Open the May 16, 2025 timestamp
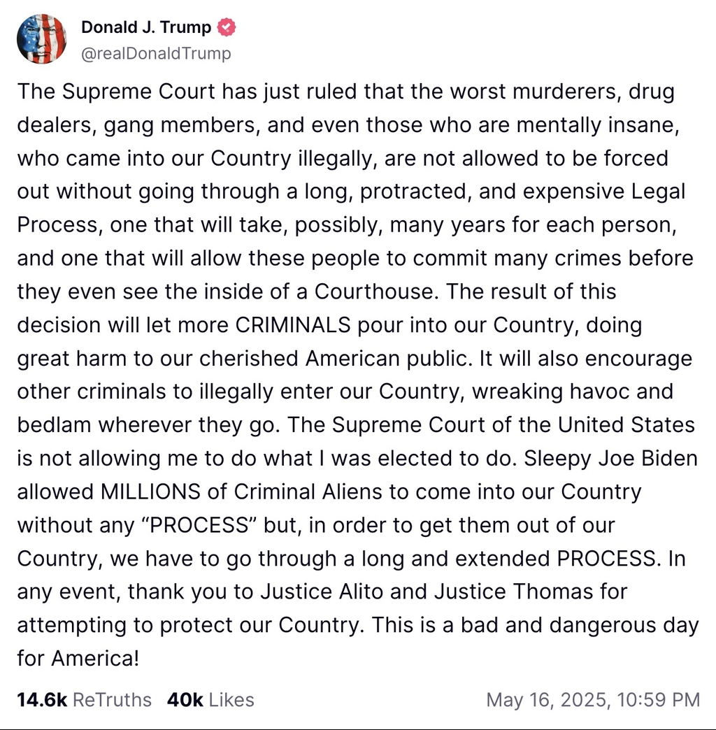 [547, 700]
